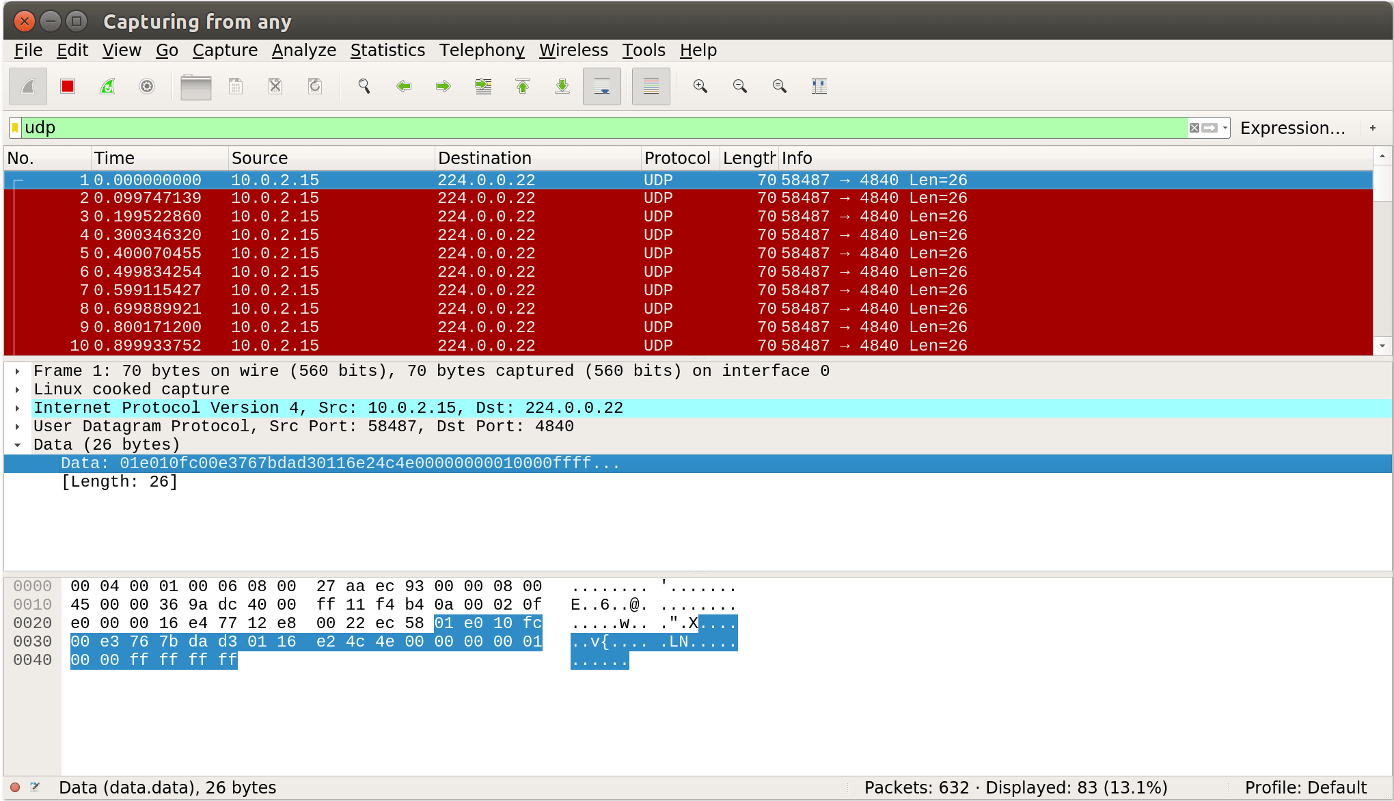Toggle auto-scroll during live capture

pos(601,86)
